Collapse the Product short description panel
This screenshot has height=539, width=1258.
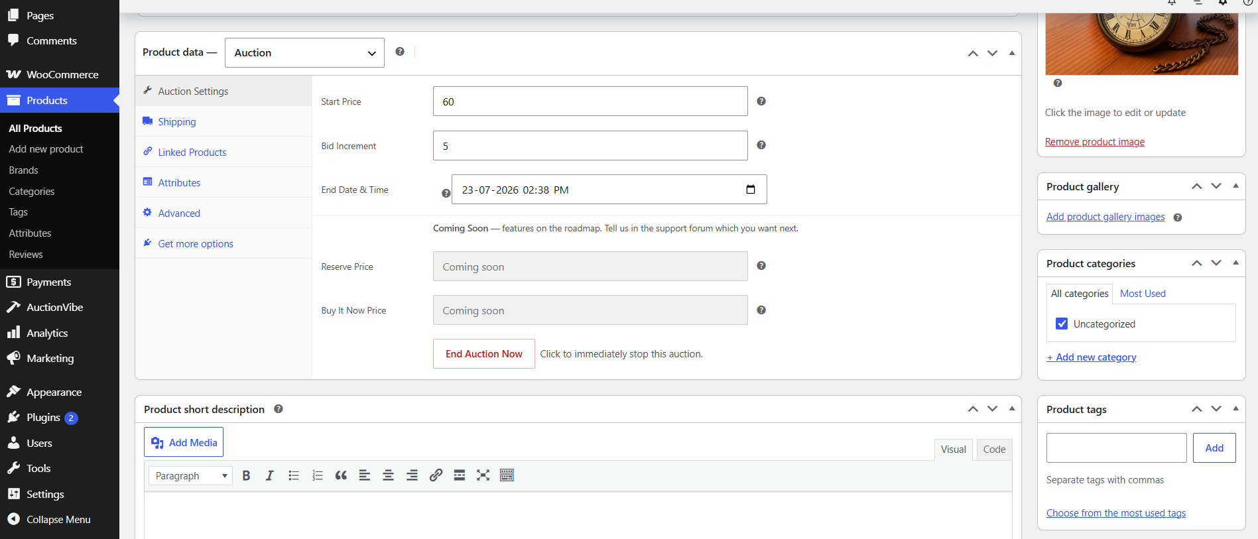click(x=1012, y=409)
